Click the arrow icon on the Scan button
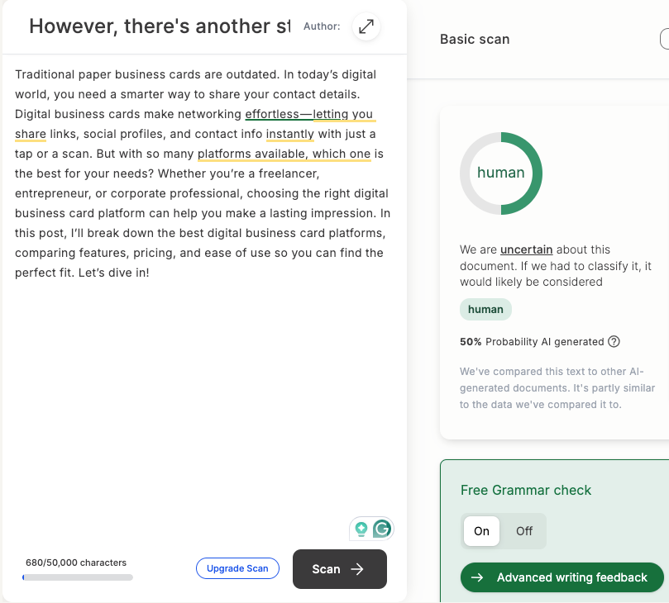 (x=357, y=569)
